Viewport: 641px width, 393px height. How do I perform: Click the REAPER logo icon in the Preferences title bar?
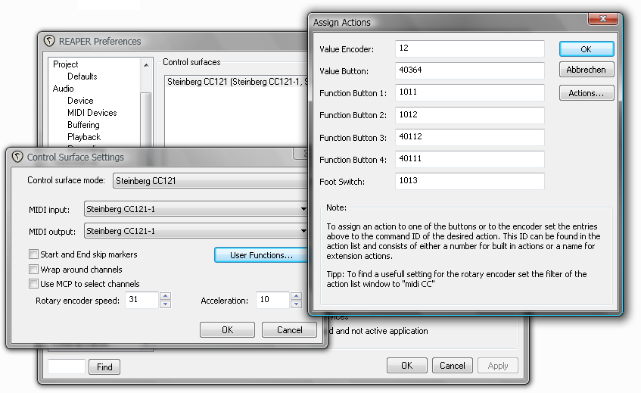coord(49,41)
